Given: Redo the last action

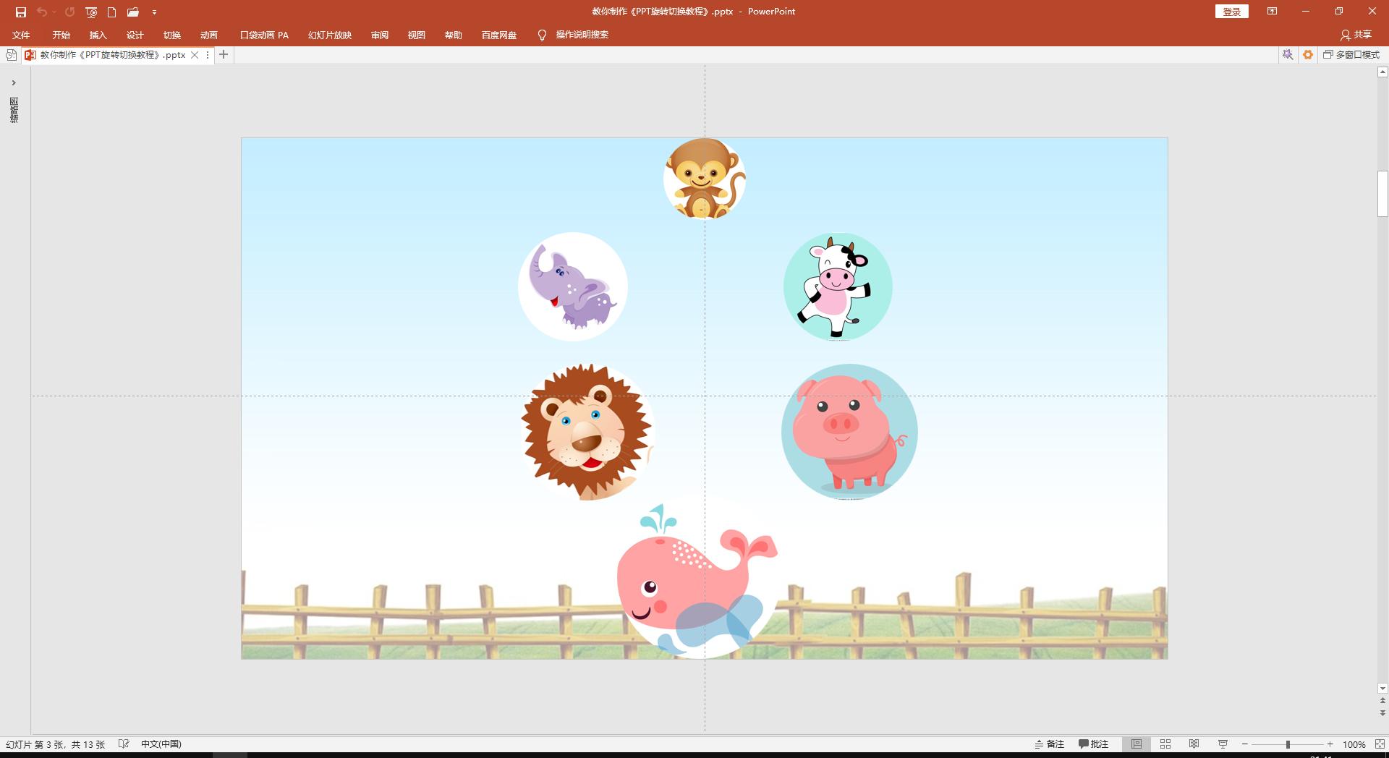Looking at the screenshot, I should coord(69,12).
